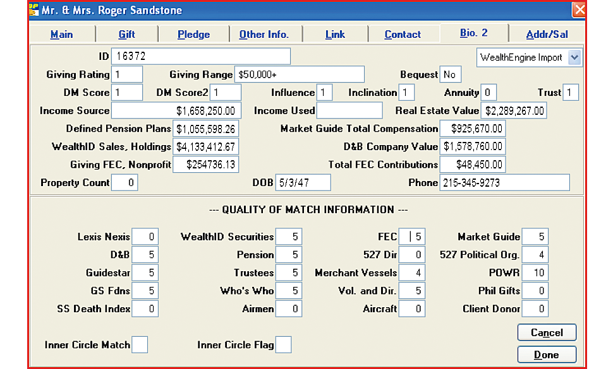The width and height of the screenshot is (613, 369).
Task: Open the Link tab
Action: [x=335, y=34]
